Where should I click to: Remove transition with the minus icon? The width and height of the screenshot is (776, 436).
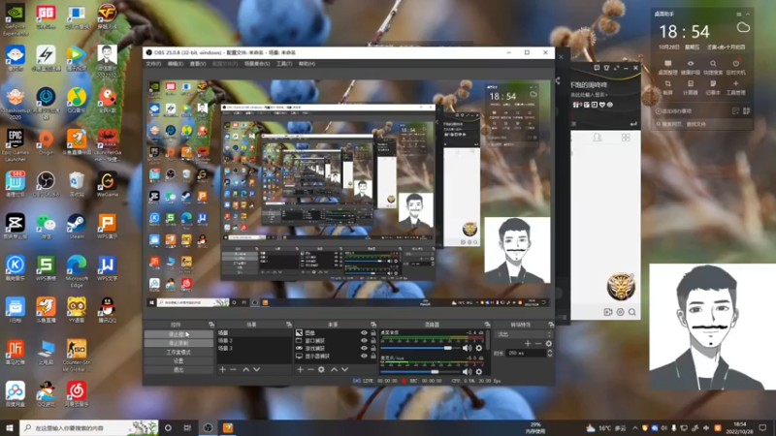pos(538,344)
